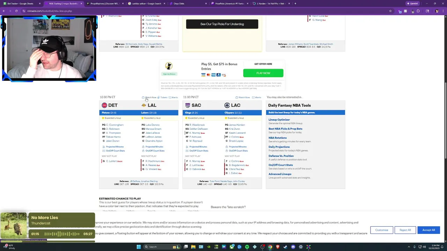Click player James Harden

pos(237,125)
